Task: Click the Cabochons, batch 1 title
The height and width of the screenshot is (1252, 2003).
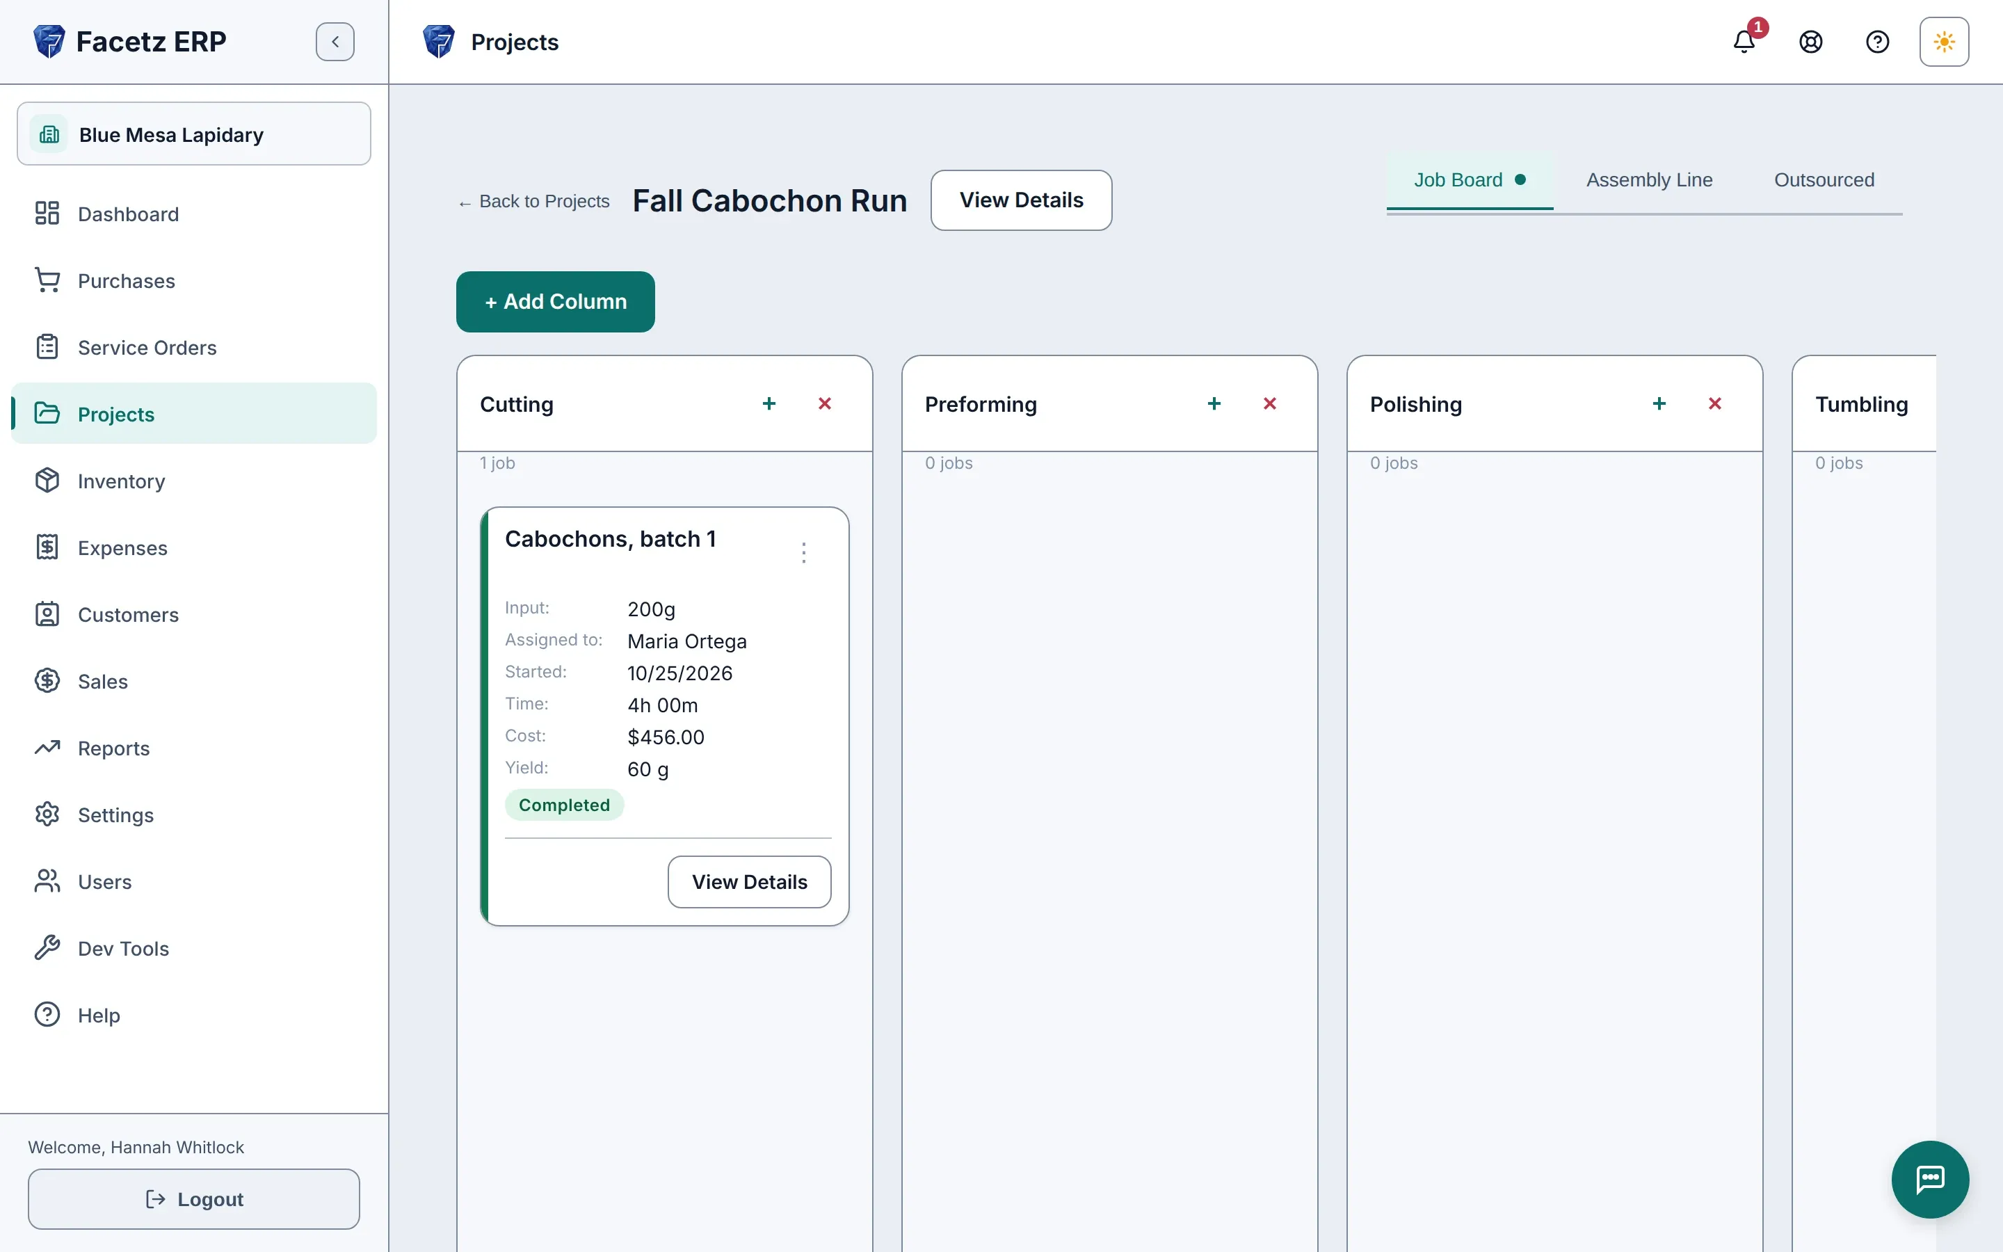Action: 611,539
